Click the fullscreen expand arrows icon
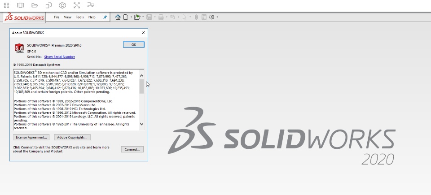This screenshot has height=195, width=431. point(77,5)
